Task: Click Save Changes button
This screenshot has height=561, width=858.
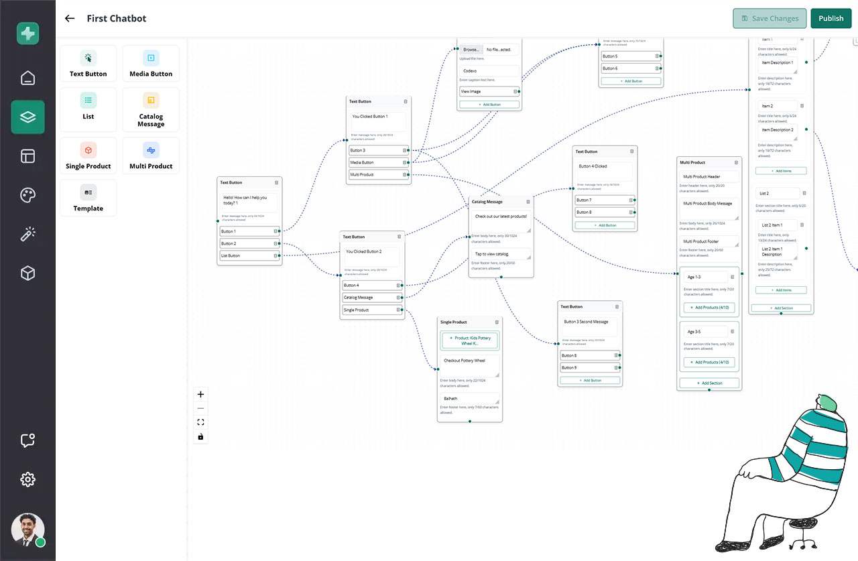Action: click(x=769, y=19)
